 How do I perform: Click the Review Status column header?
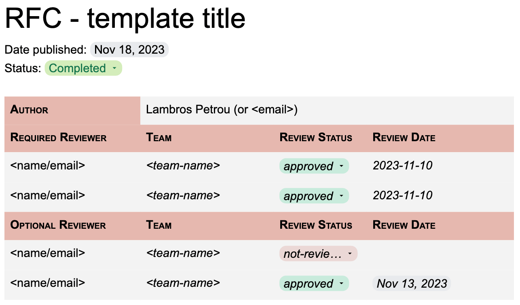pyautogui.click(x=316, y=138)
